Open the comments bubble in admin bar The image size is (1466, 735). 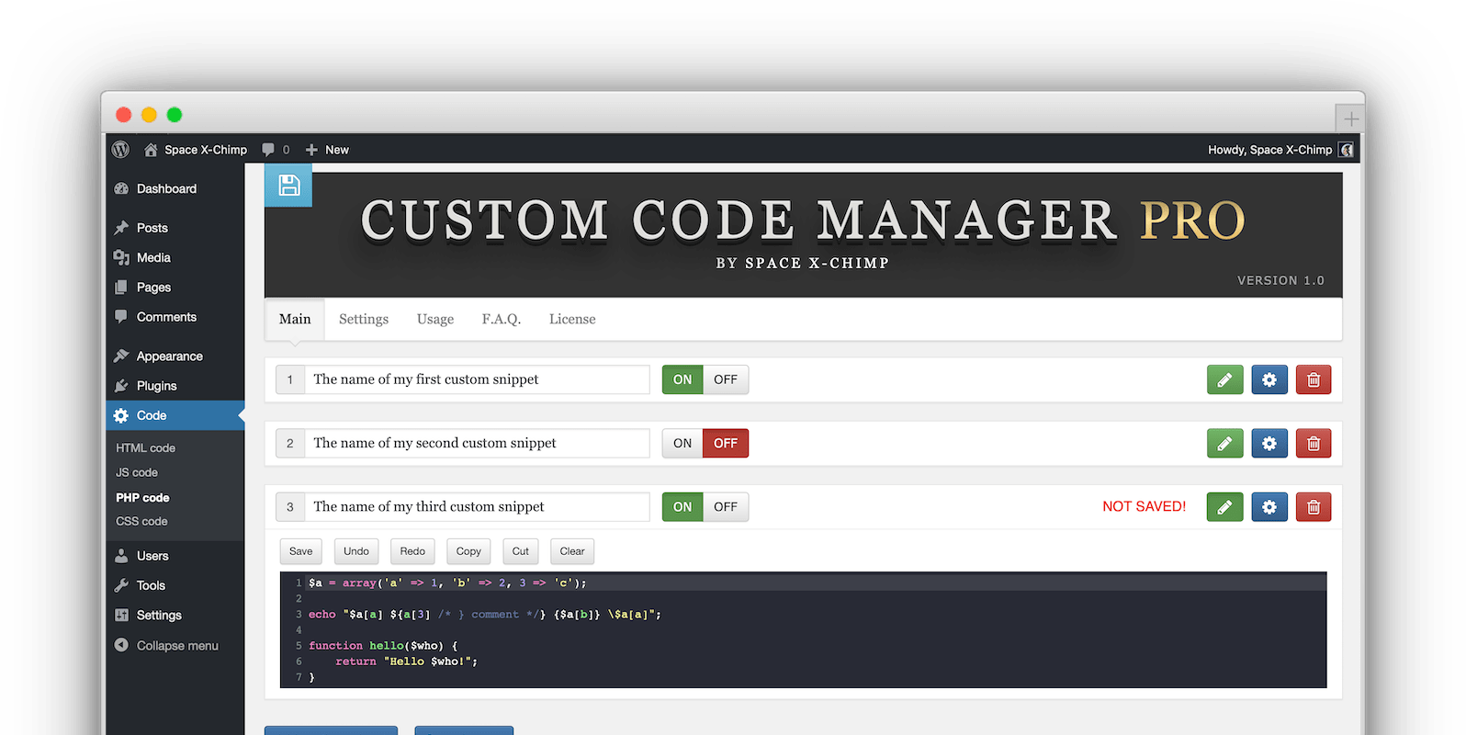click(x=268, y=150)
